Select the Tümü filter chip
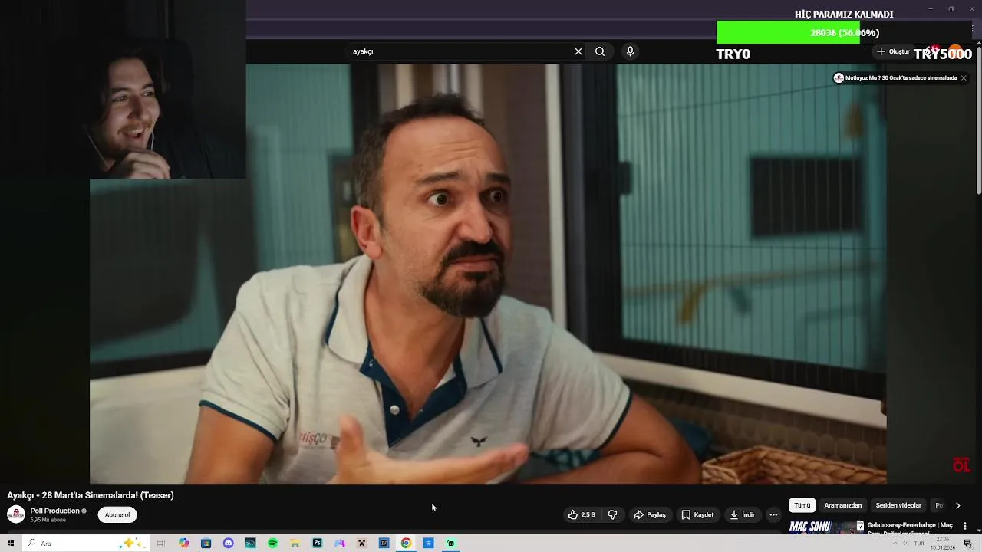This screenshot has width=982, height=552. coord(802,505)
